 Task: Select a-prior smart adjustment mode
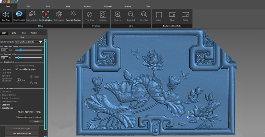coord(7,80)
